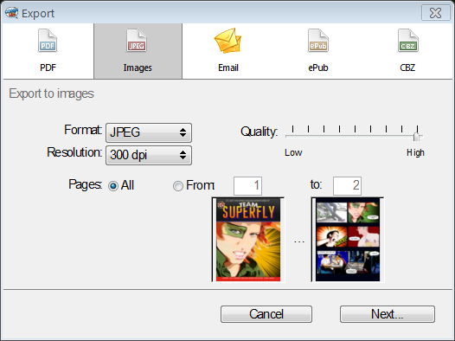Close the Export dialog
The width and height of the screenshot is (455, 341).
pyautogui.click(x=436, y=13)
